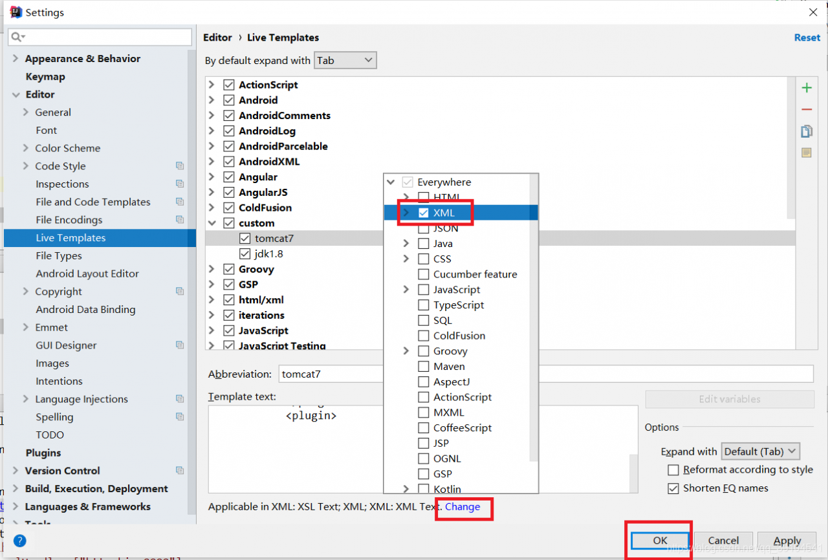
Task: Close the Settings dialog window
Action: [813, 12]
